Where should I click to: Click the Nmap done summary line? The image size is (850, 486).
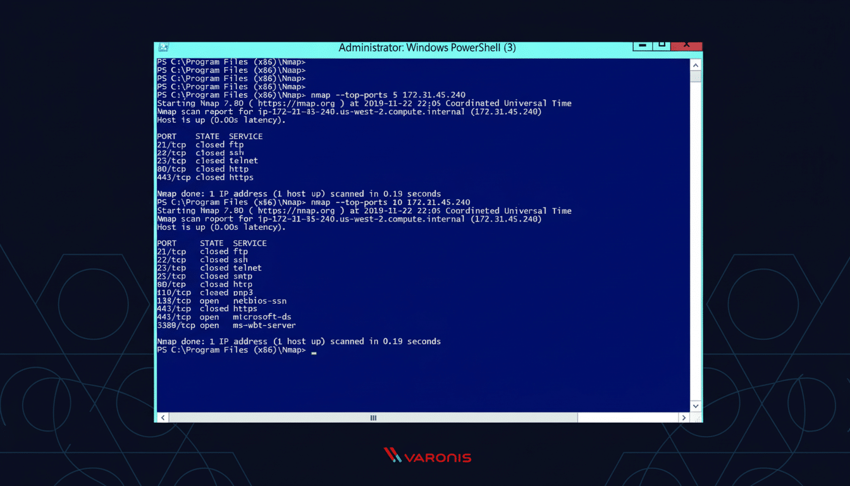click(x=299, y=341)
